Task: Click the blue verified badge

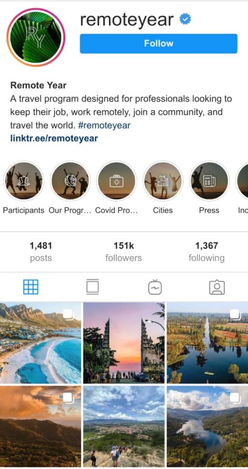Action: (x=185, y=20)
